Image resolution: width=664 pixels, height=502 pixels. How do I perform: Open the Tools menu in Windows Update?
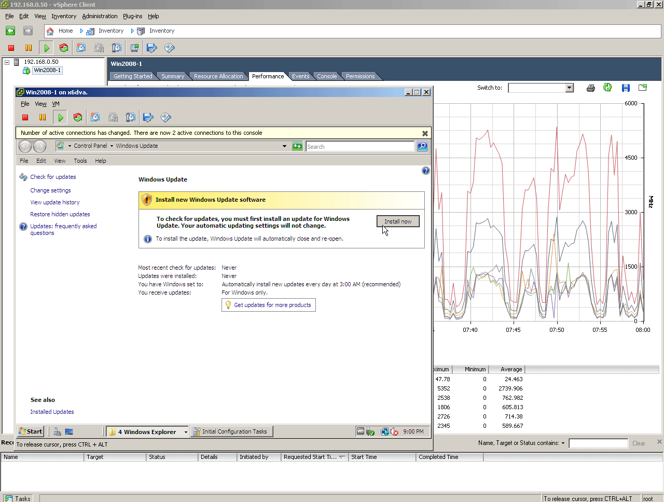point(80,161)
